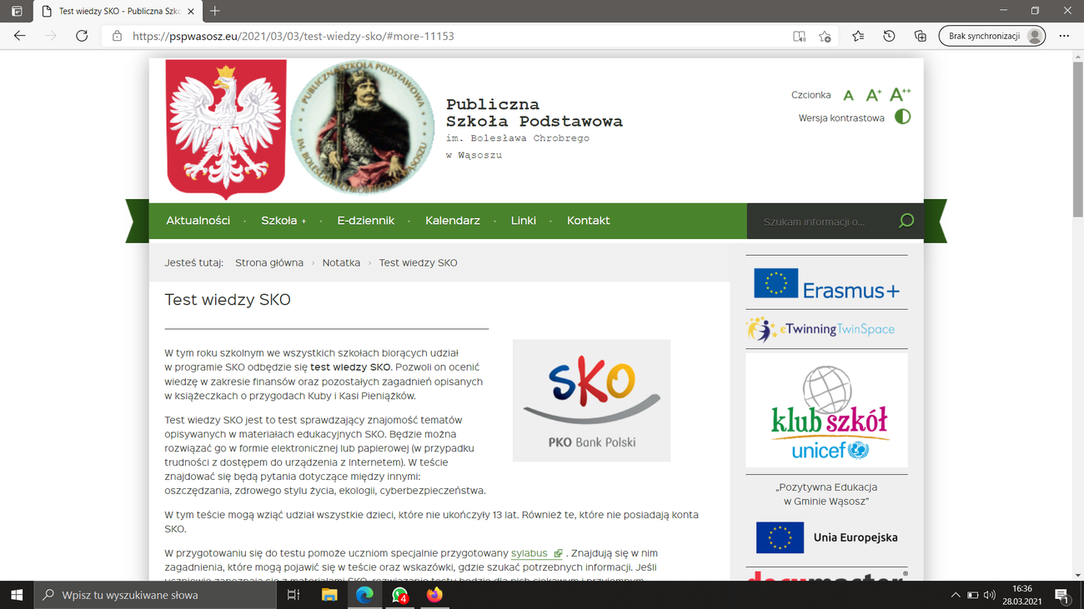This screenshot has width=1084, height=609.
Task: Open the Brak synchronizacji profile button
Action: coord(992,36)
